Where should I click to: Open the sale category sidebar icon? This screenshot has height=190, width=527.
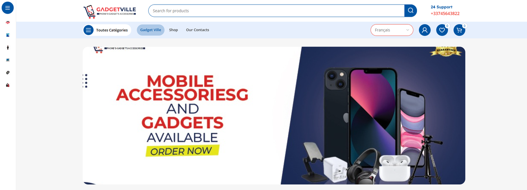click(x=8, y=23)
